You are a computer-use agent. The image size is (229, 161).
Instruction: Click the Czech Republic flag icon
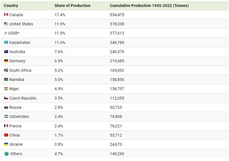click(x=6, y=98)
